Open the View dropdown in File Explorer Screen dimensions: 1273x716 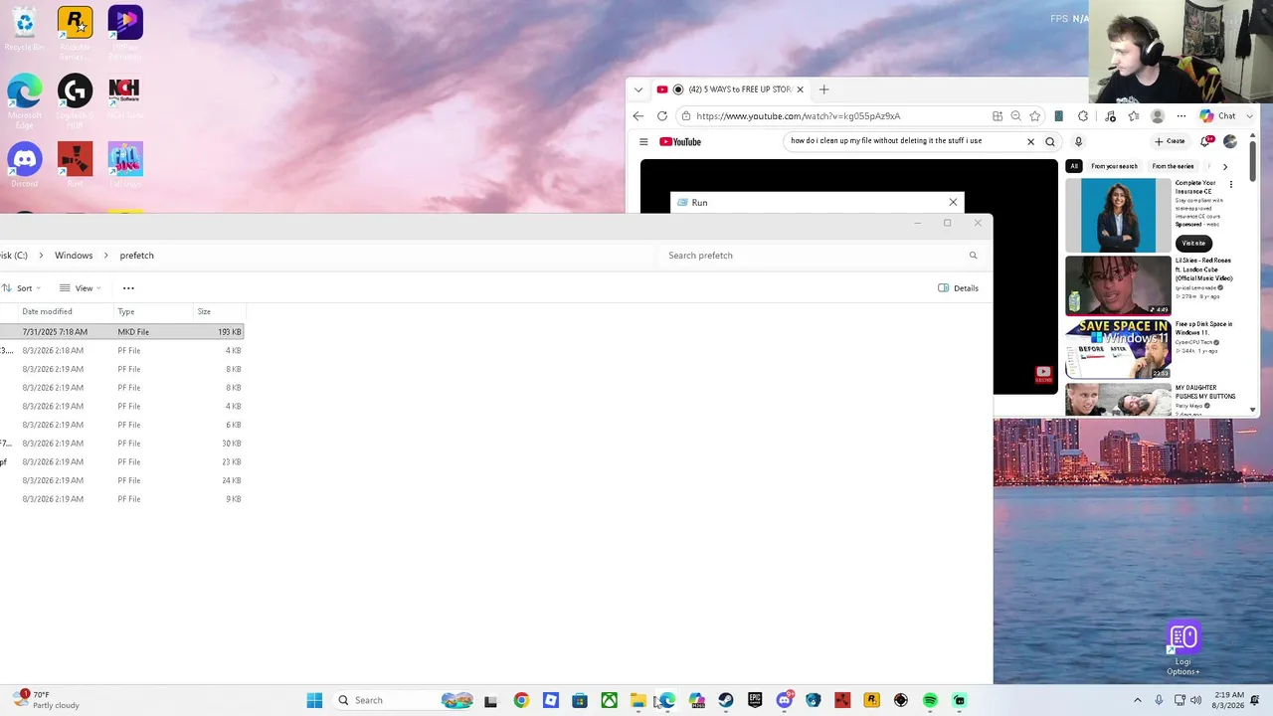[80, 288]
